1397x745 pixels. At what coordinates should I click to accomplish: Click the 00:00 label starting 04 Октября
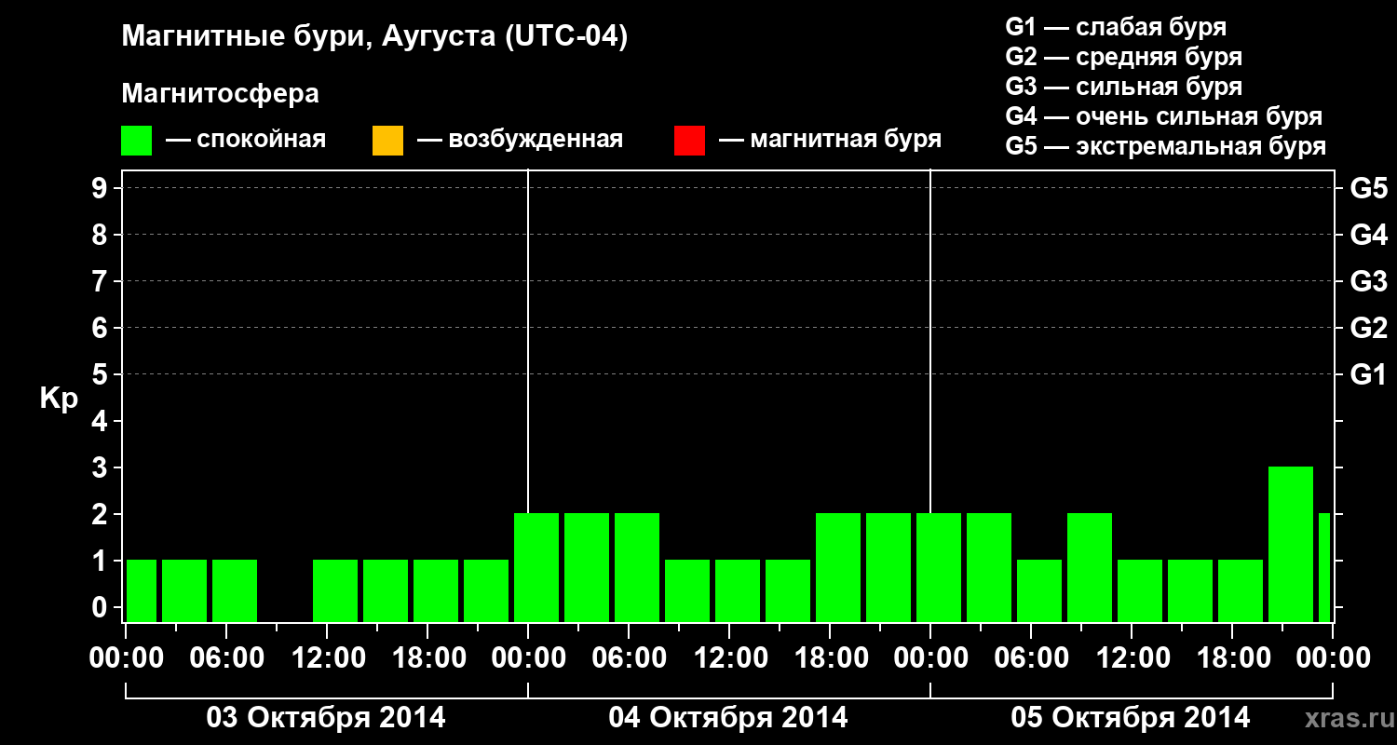click(528, 658)
